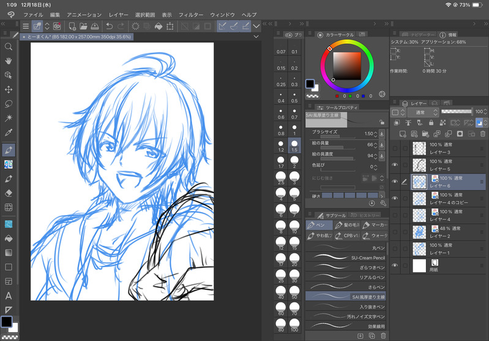Select the eraser tool
Screen dimensions: 489x341
(9, 193)
